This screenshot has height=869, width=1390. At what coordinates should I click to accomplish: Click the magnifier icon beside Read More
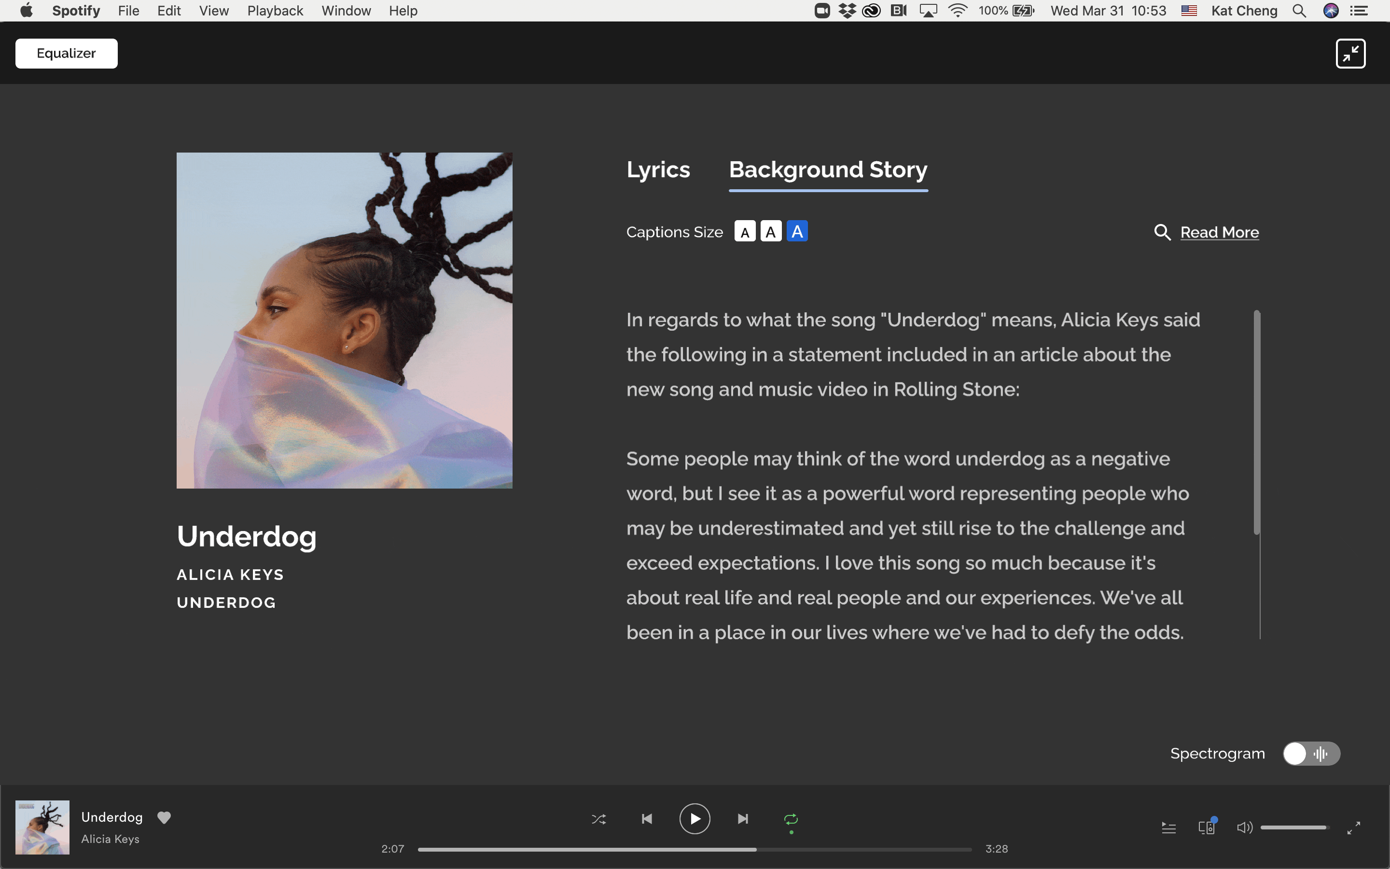coord(1162,232)
